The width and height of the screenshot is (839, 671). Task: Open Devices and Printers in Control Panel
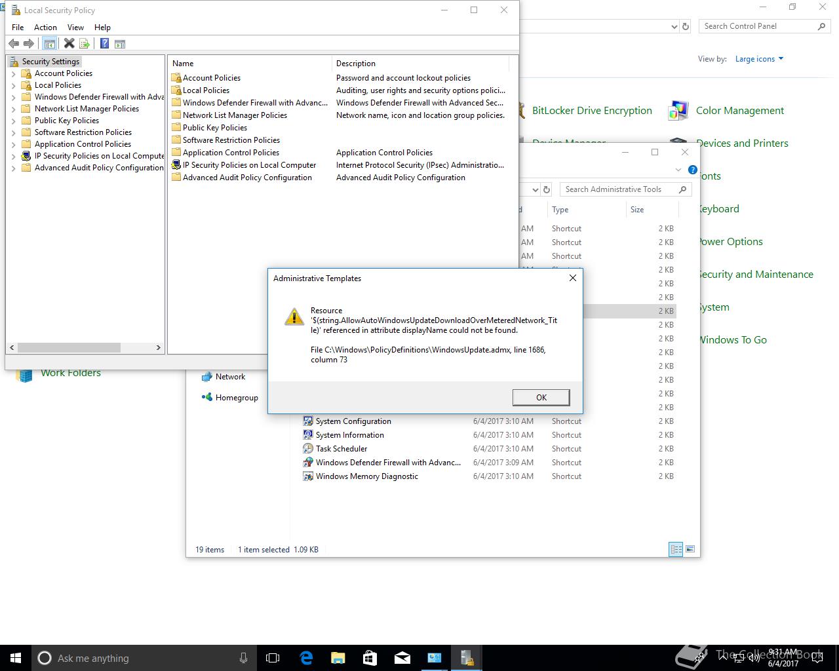[x=742, y=144]
